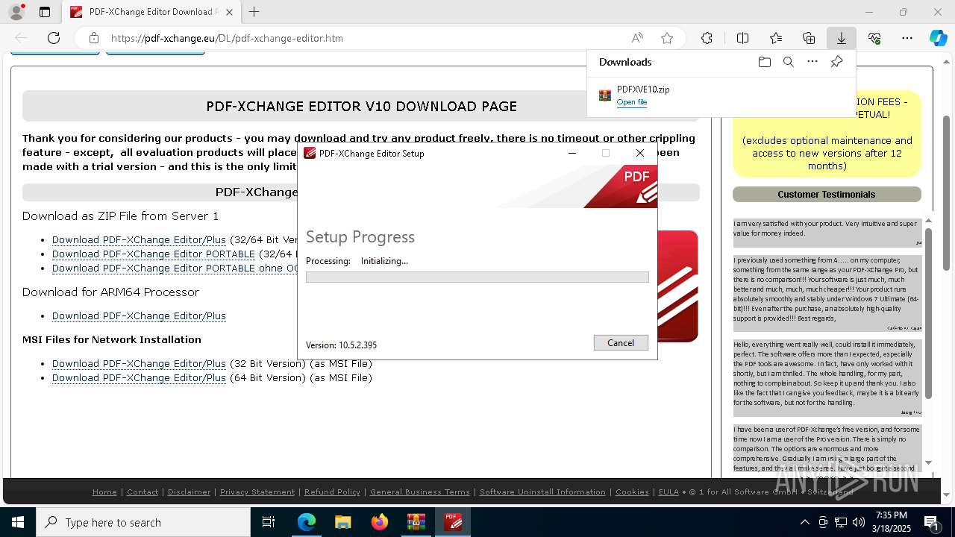Open General Business Terms link

[x=420, y=492]
